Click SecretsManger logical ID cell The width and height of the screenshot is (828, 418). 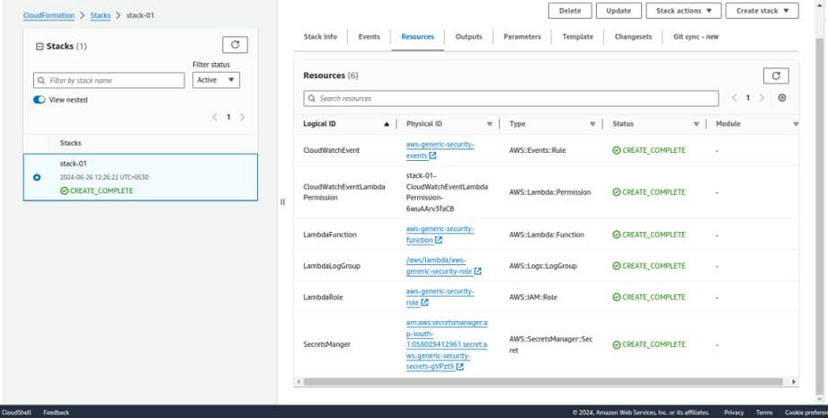pos(326,344)
